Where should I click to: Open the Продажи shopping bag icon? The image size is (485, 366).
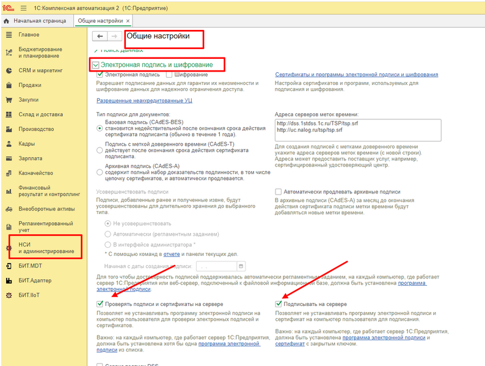9,85
